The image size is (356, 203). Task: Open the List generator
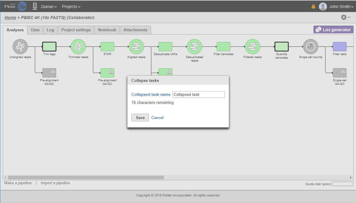(x=333, y=30)
